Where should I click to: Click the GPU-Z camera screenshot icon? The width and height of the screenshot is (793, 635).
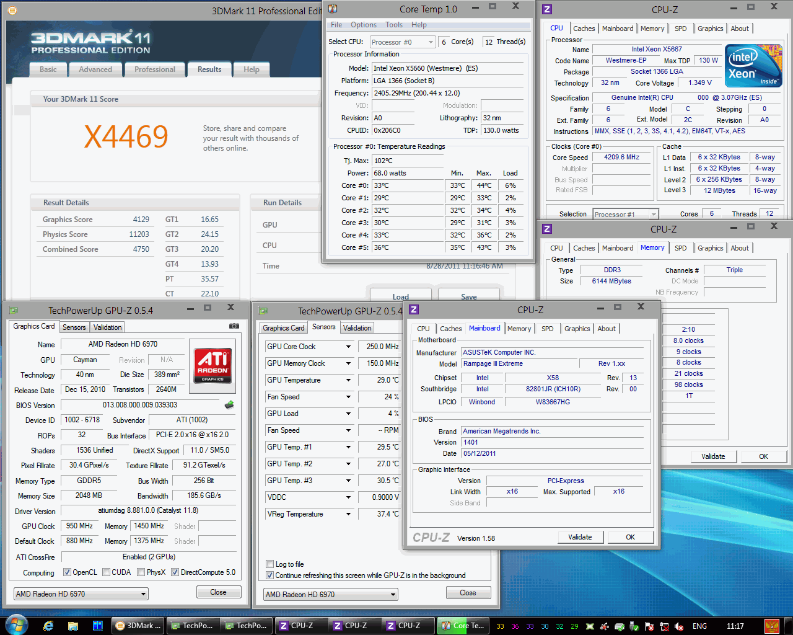[234, 326]
